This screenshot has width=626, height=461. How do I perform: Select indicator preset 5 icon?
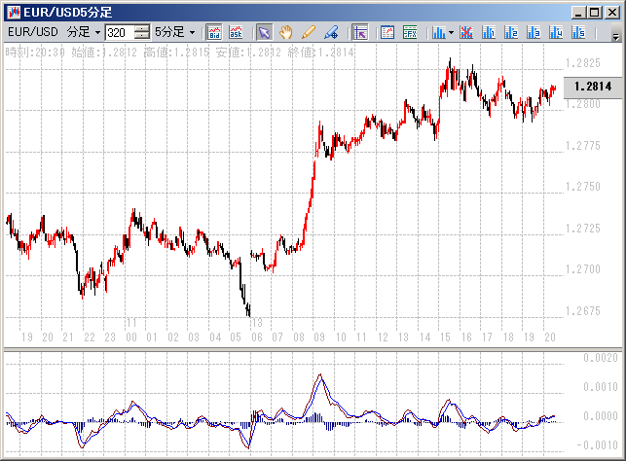pyautogui.click(x=578, y=32)
